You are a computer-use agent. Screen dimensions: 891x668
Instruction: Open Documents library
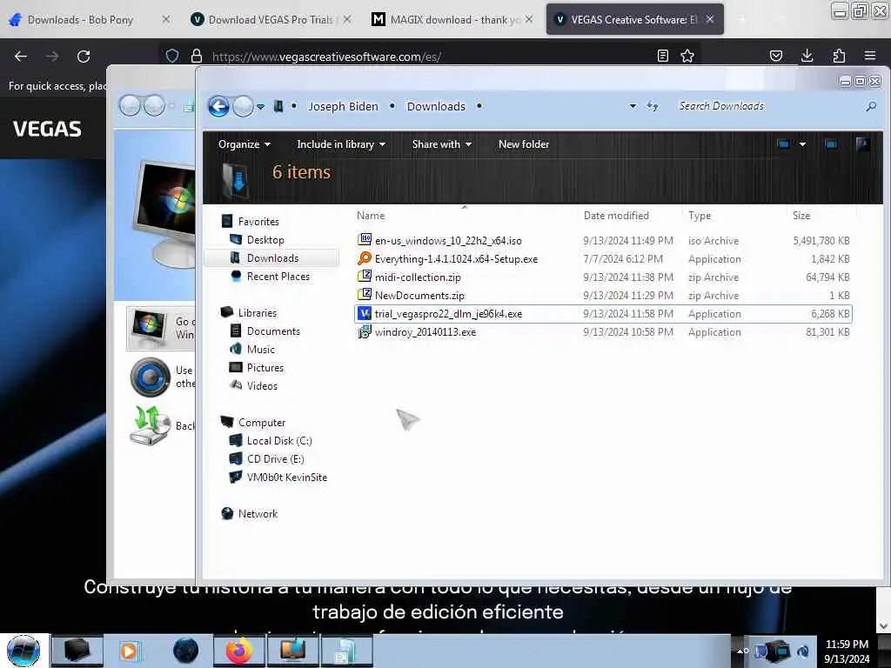(x=272, y=331)
